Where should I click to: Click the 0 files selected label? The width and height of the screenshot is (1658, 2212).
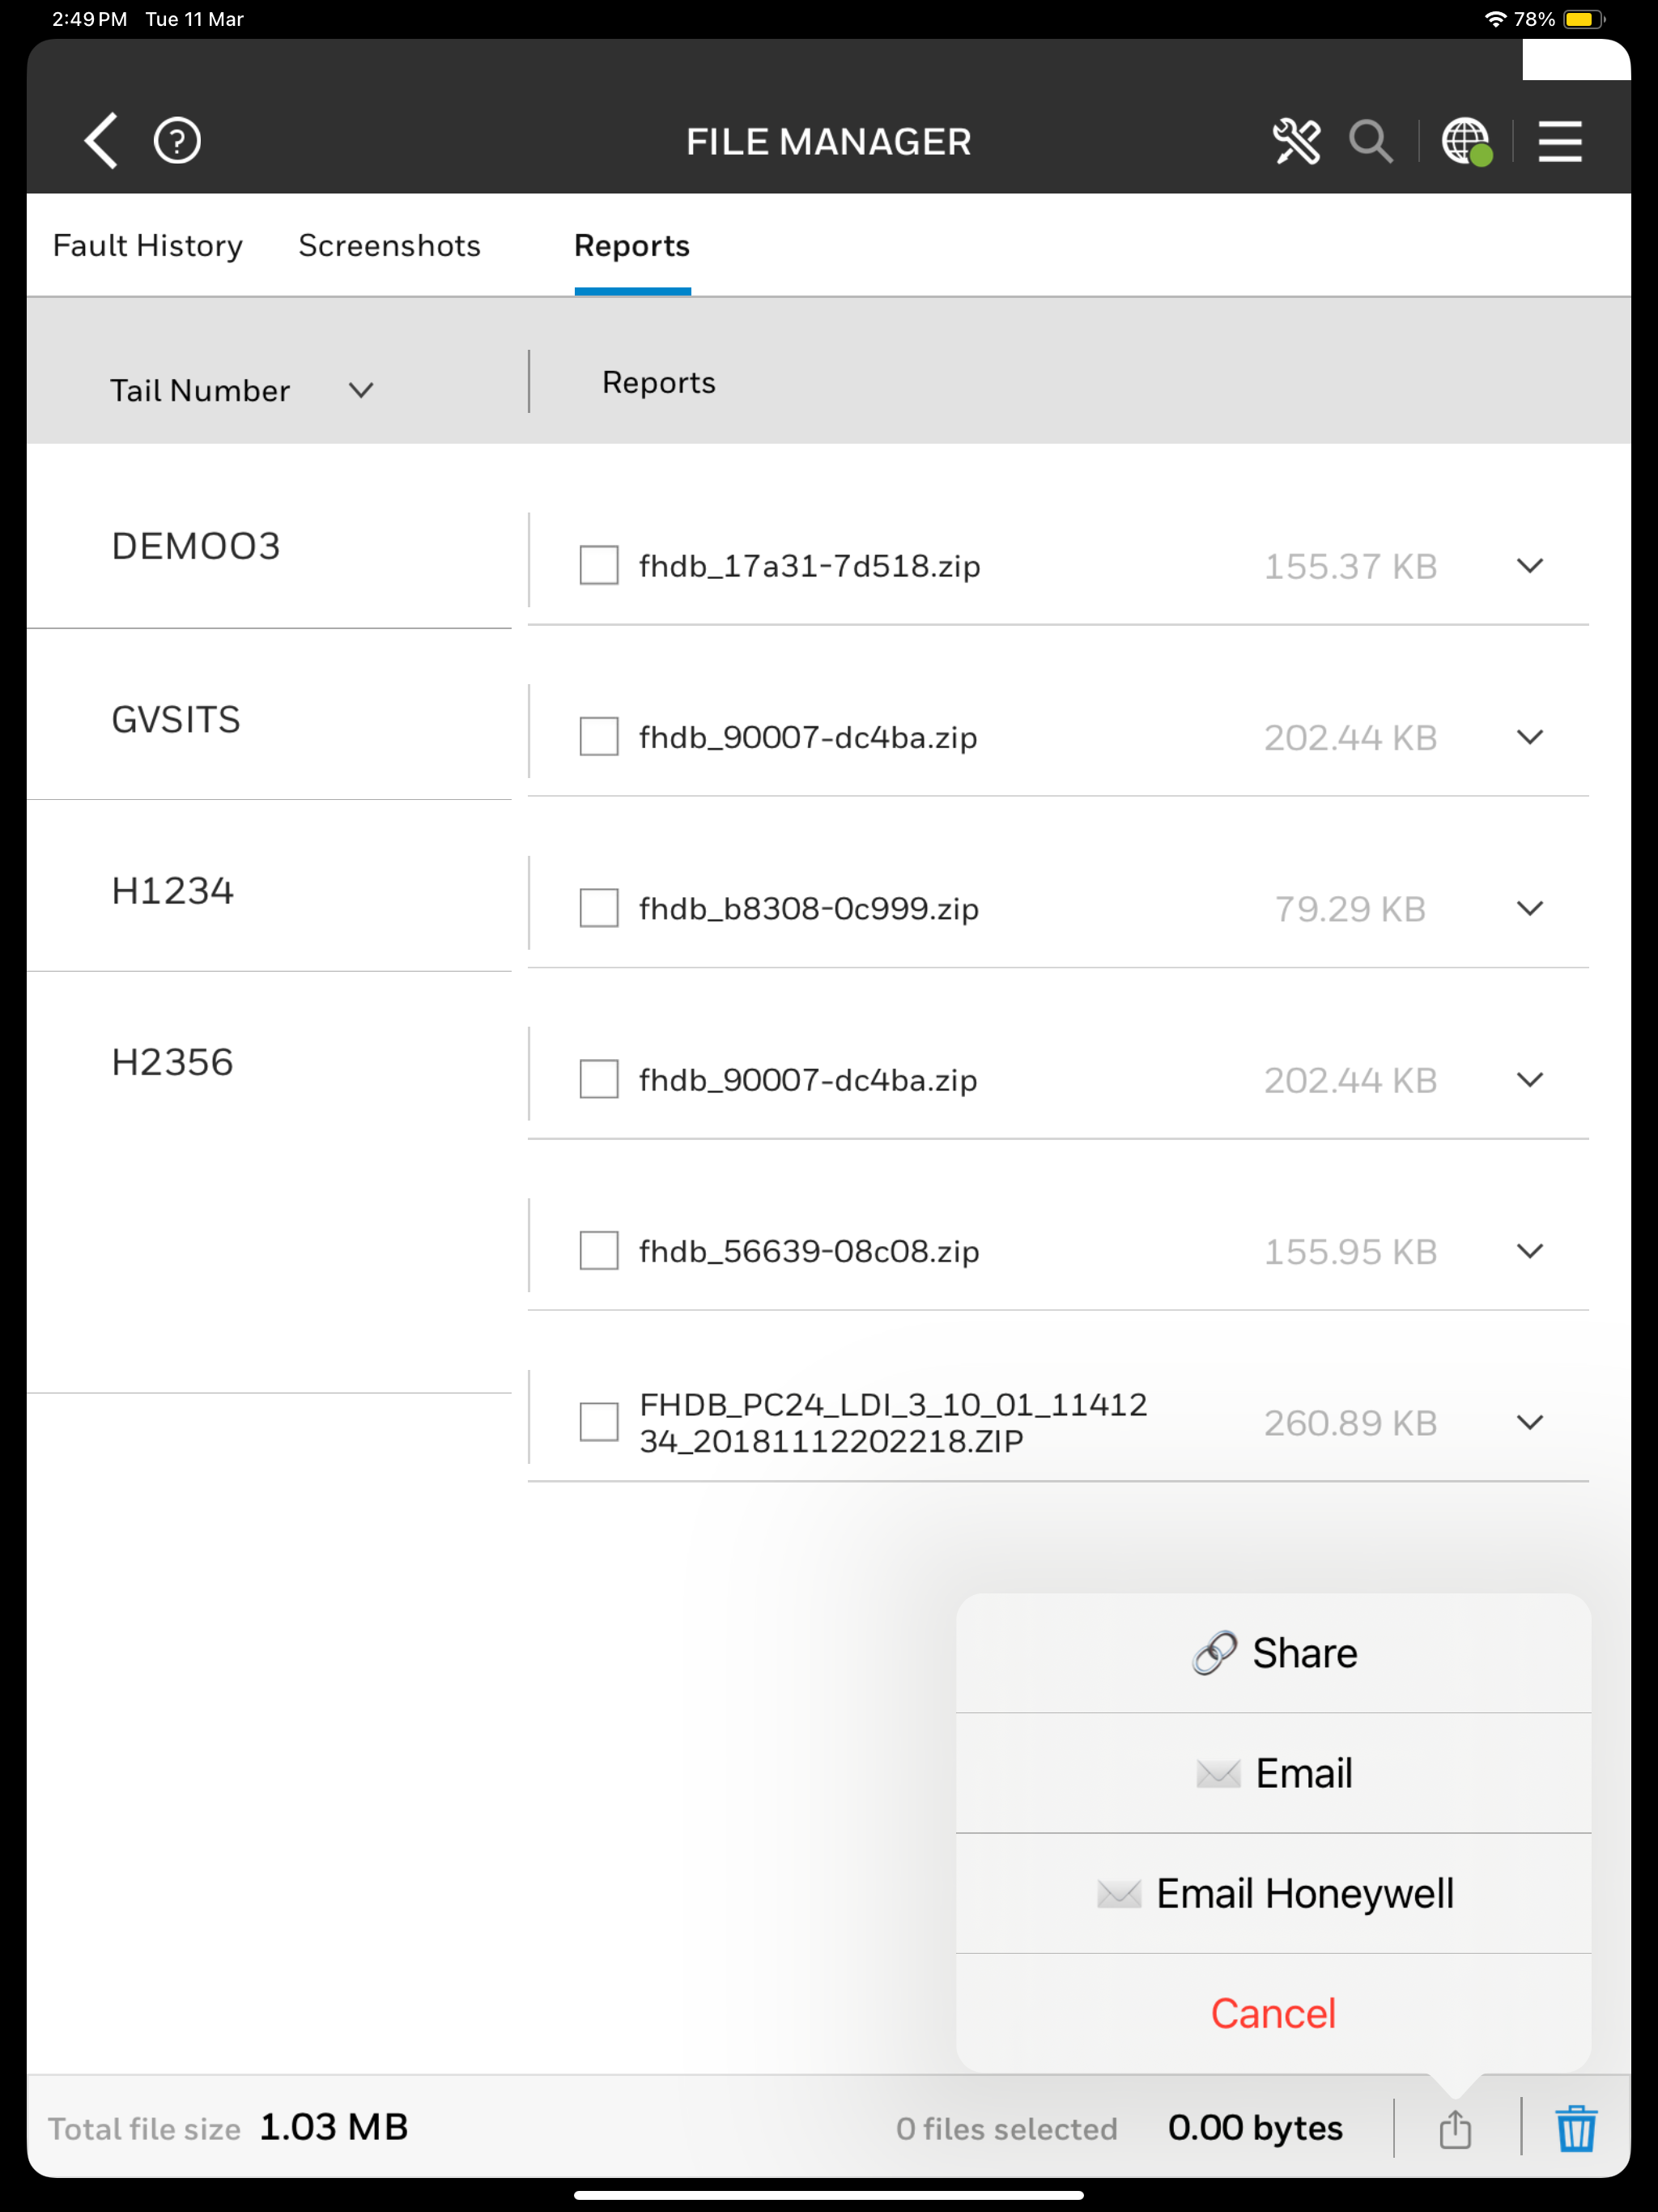[x=1006, y=2129]
